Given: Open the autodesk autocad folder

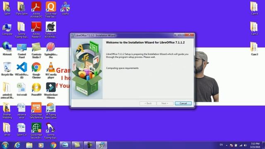Looking at the screenshot, I should 7,90.
